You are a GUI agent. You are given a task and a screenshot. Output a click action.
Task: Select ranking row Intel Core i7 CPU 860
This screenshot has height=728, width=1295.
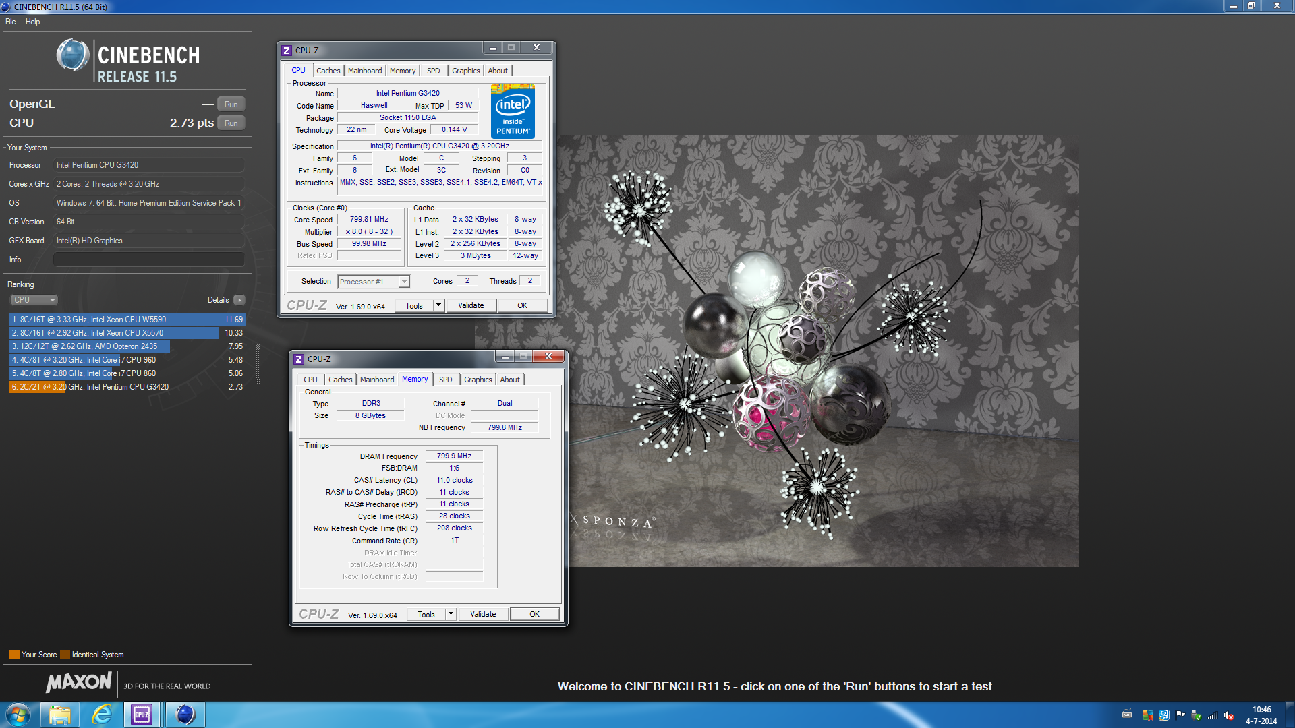pos(127,373)
